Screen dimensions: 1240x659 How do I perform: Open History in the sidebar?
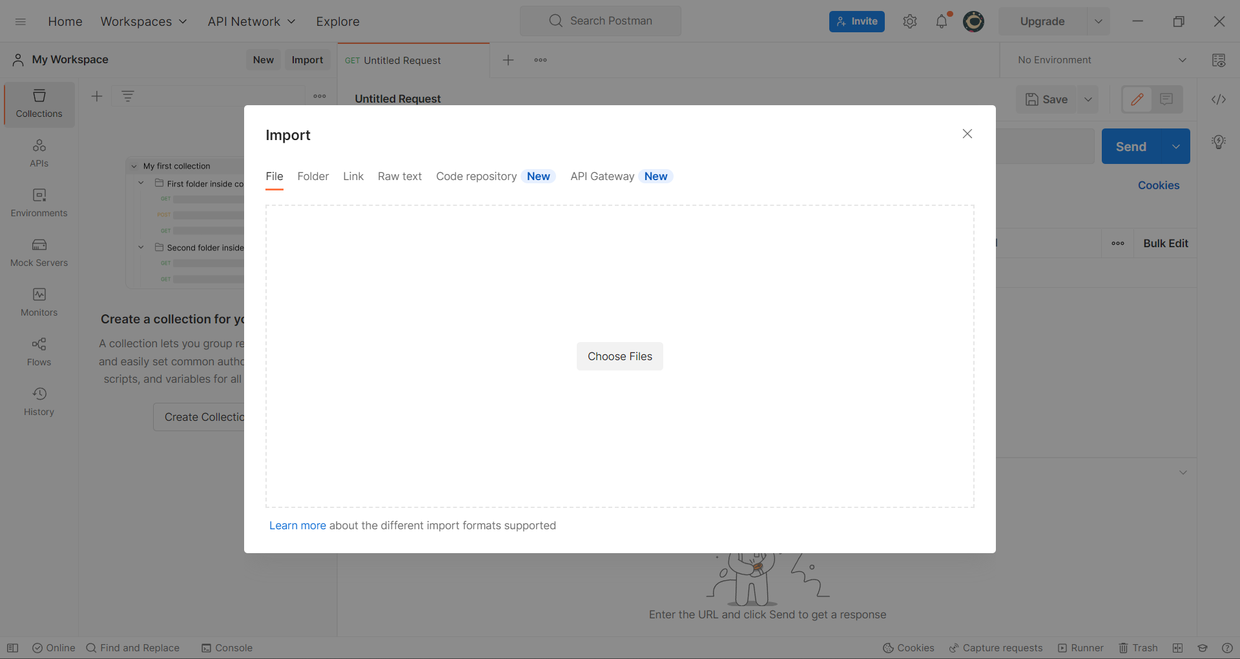39,402
